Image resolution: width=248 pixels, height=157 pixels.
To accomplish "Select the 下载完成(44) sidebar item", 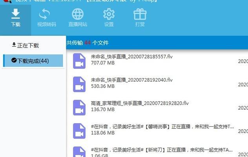I will click(33, 60).
